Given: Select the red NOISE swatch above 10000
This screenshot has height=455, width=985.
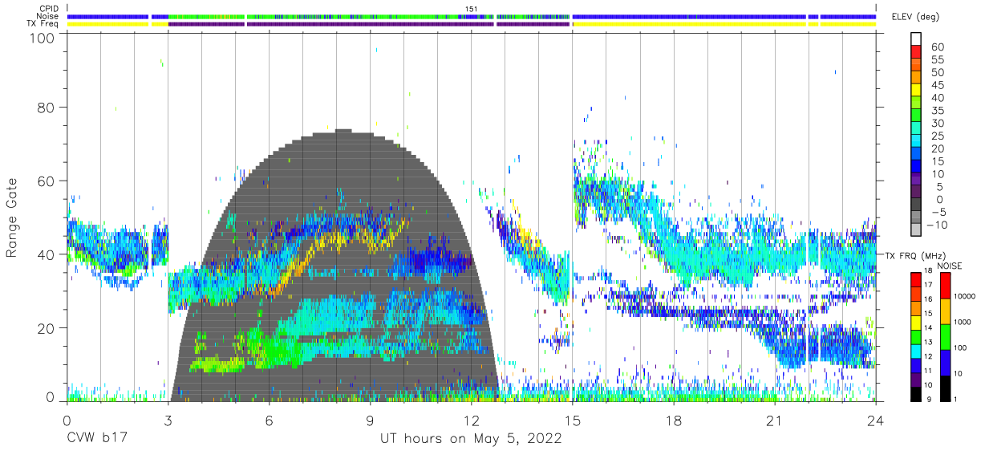Looking at the screenshot, I should 945,285.
